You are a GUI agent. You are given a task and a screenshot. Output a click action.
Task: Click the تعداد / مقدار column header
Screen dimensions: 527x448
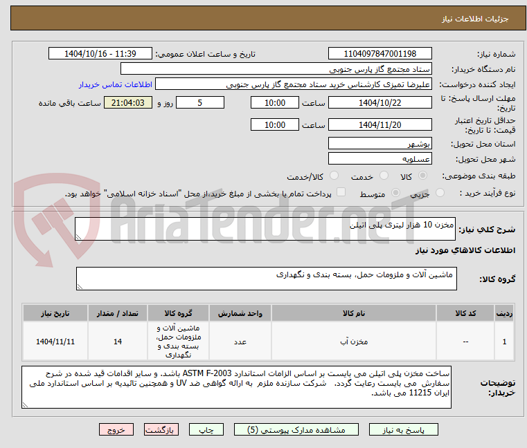pos(117,313)
